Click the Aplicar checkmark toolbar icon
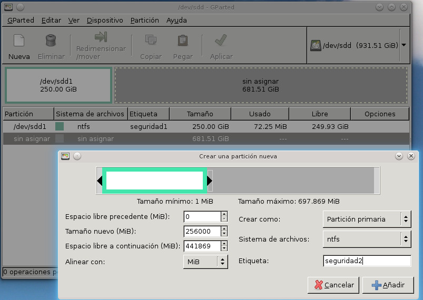This screenshot has width=423, height=300. click(x=221, y=40)
